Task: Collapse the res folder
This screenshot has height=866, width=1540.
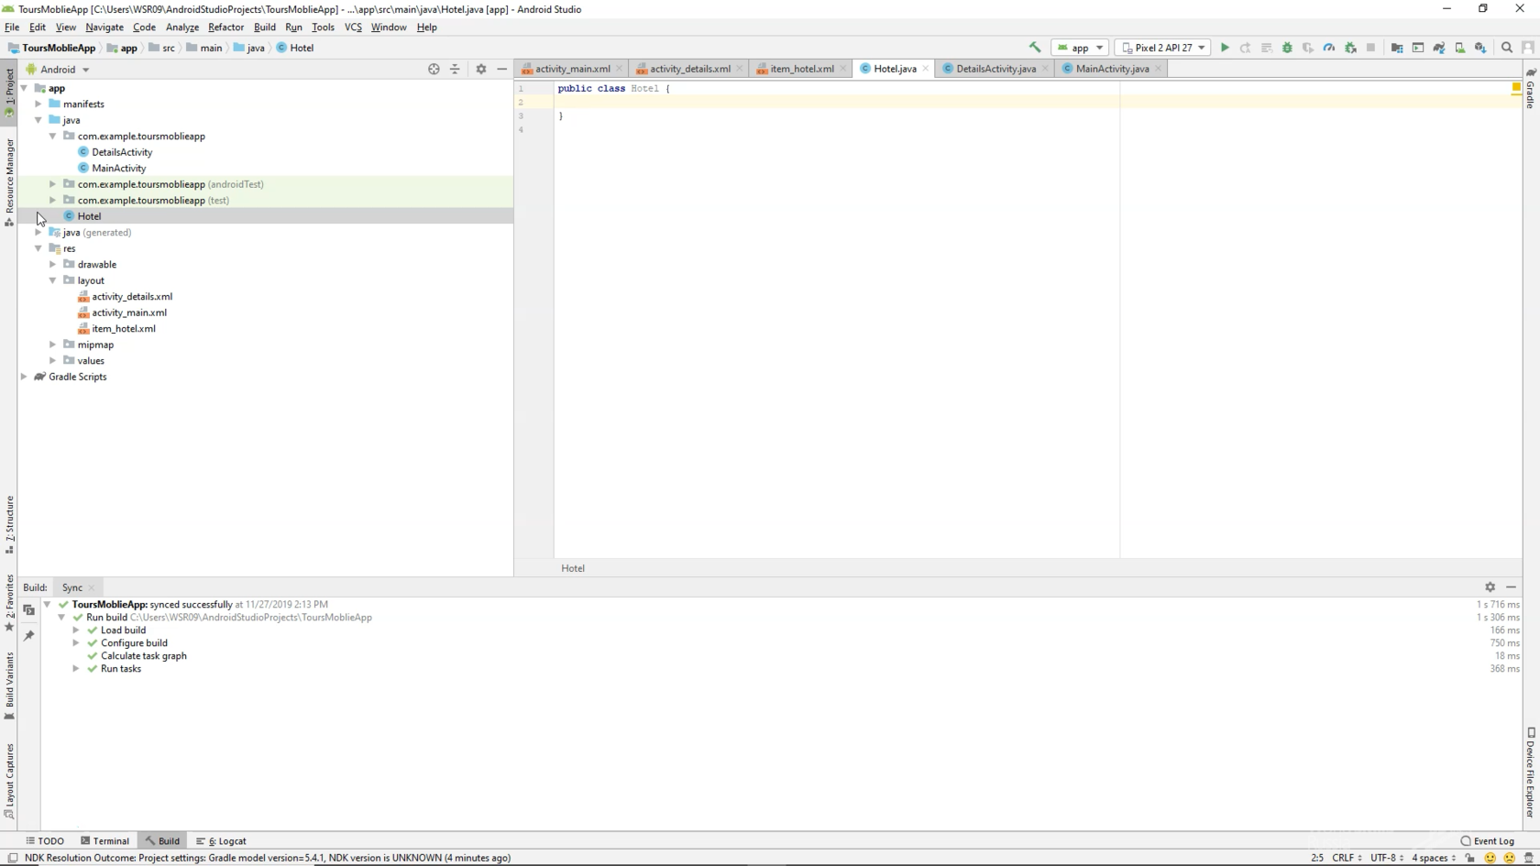Action: [x=38, y=248]
